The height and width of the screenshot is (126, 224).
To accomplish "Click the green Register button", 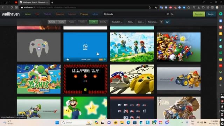I will coord(199,14).
